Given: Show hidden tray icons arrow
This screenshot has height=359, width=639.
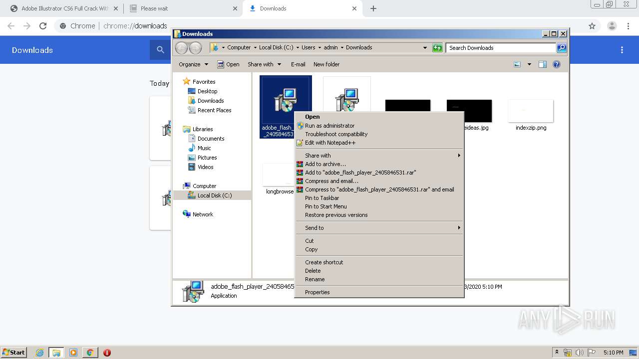Looking at the screenshot, I should [x=557, y=353].
